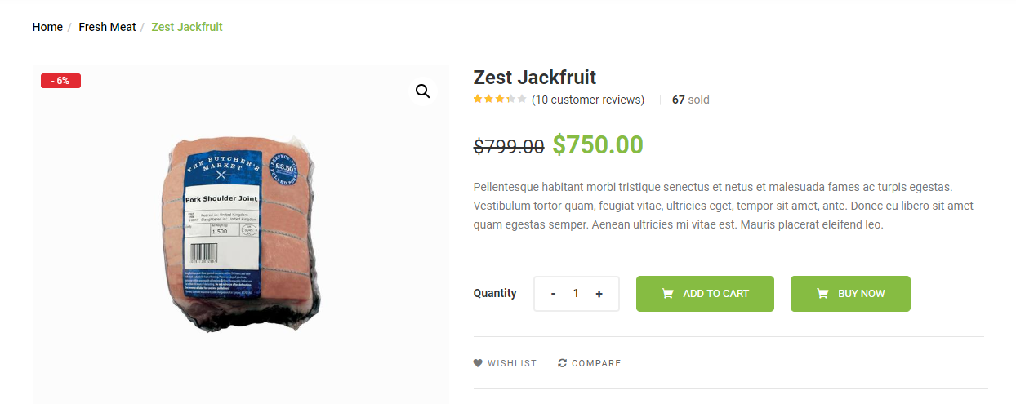Screen dimensions: 1016x404
Task: Click the heart icon beside Wishlist
Action: 478,363
